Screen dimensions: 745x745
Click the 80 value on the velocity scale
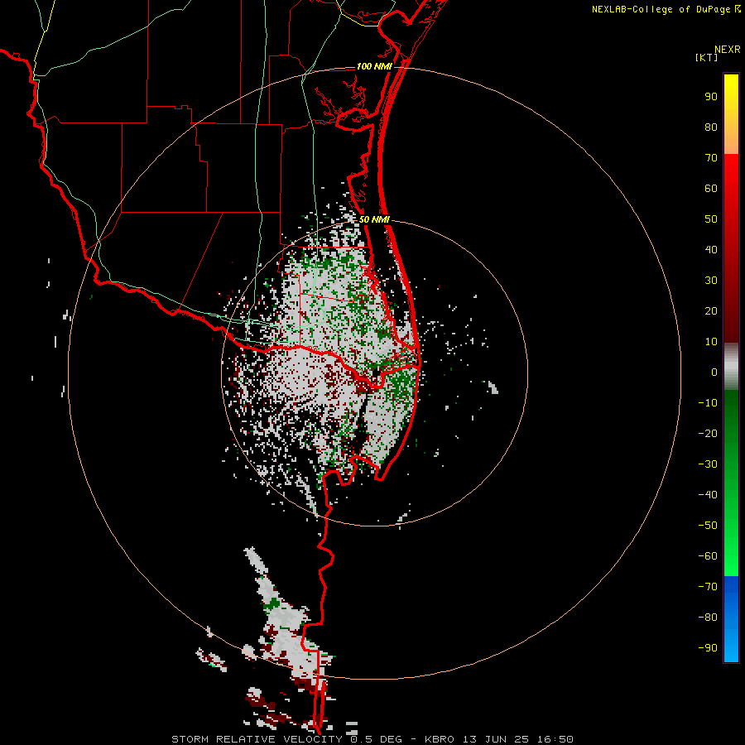[x=711, y=127]
